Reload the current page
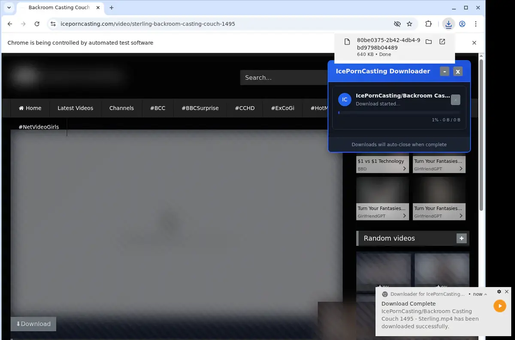Viewport: 515px width, 340px height. pyautogui.click(x=37, y=24)
